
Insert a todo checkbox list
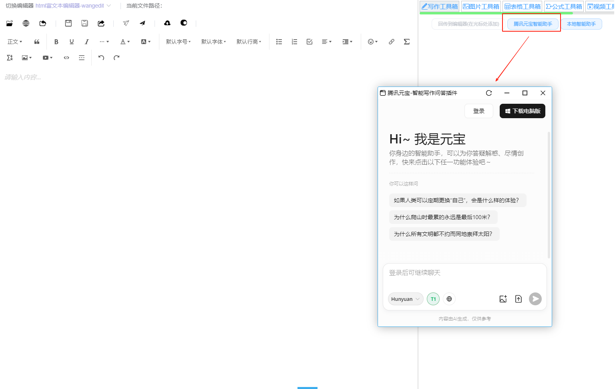310,42
